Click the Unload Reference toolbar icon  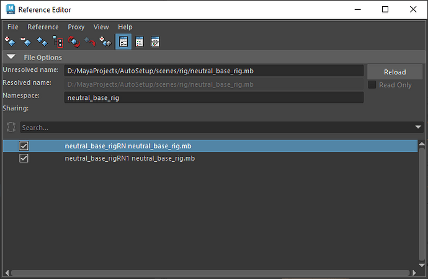(90, 42)
